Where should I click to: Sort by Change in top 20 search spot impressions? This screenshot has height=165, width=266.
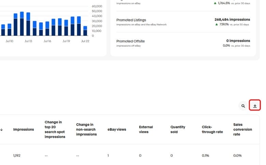(55, 130)
